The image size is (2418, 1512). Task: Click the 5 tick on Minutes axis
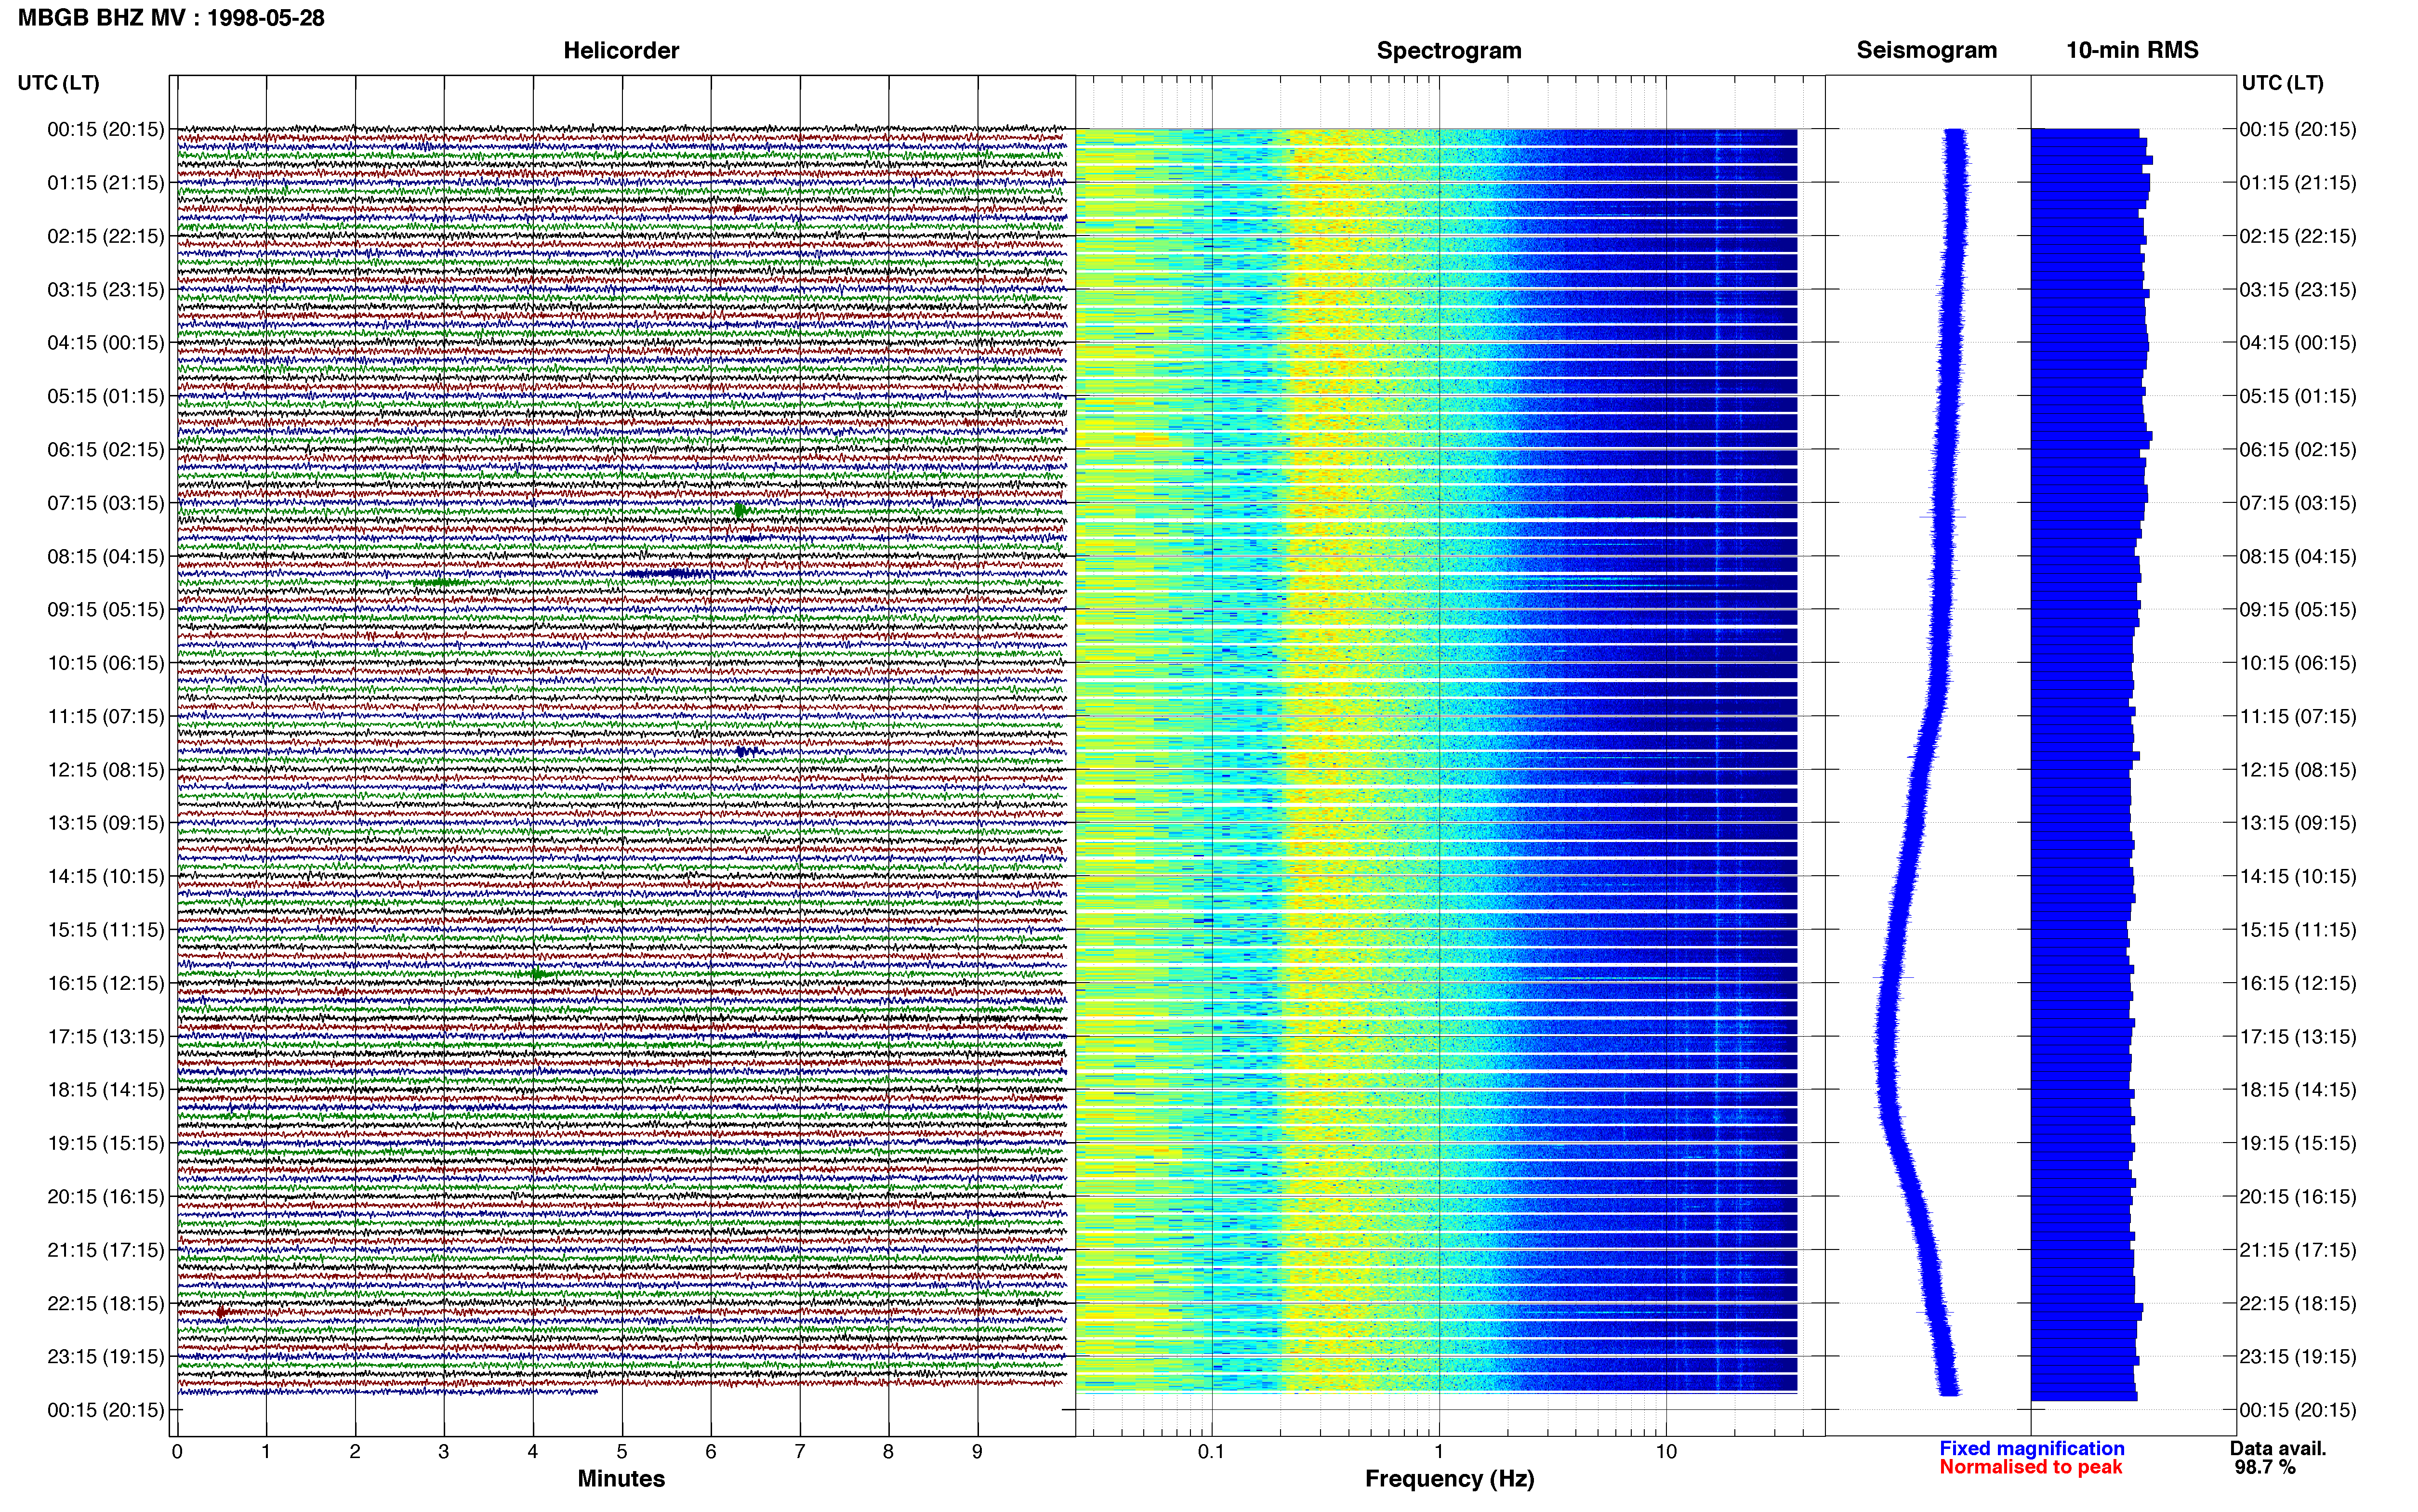622,1452
